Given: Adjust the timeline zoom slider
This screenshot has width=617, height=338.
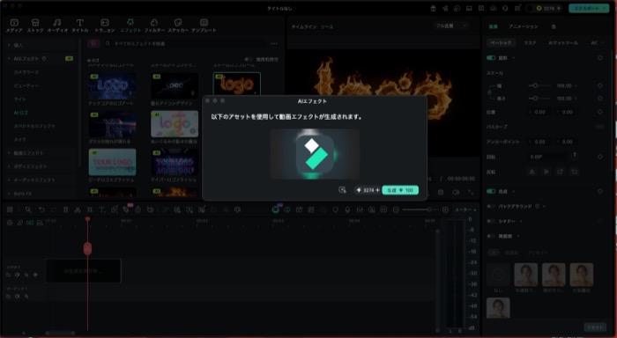Looking at the screenshot, I should coord(420,209).
